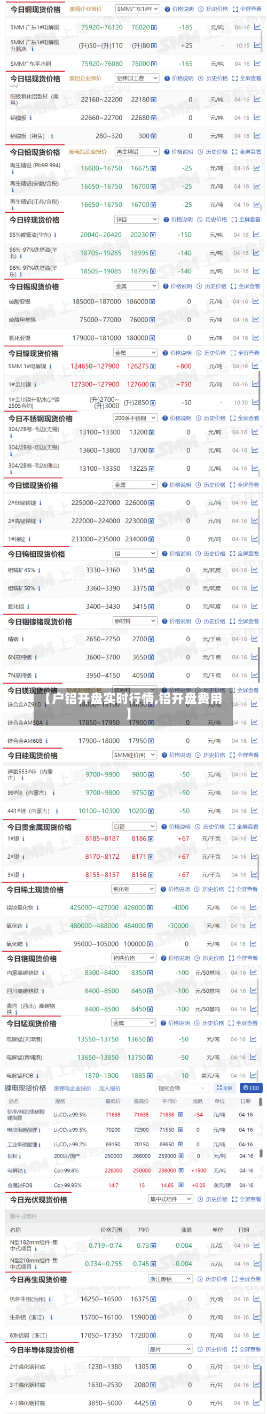This screenshot has width=267, height=1414.
Task: Open the 锌锭 dropdown
Action: coord(137,220)
